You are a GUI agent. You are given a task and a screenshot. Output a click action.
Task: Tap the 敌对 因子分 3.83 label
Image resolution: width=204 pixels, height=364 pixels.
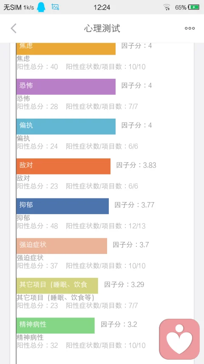(136, 165)
